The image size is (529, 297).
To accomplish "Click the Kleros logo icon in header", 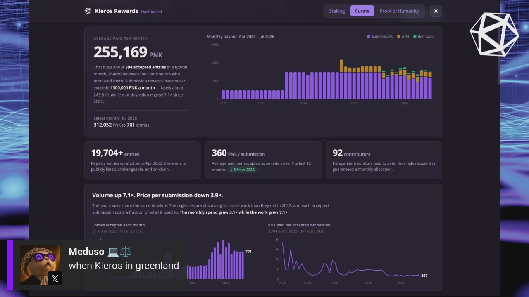I will pyautogui.click(x=88, y=11).
